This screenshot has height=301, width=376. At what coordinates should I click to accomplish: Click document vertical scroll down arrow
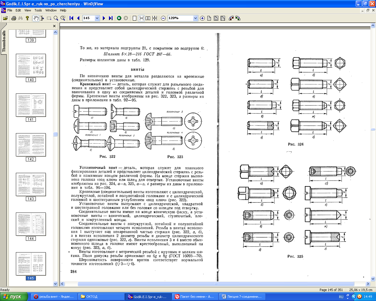coord(373,279)
